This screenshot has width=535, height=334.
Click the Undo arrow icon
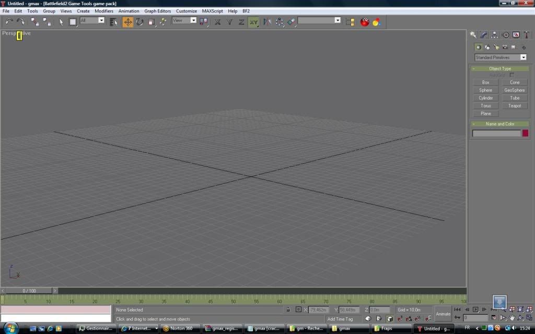coord(9,21)
